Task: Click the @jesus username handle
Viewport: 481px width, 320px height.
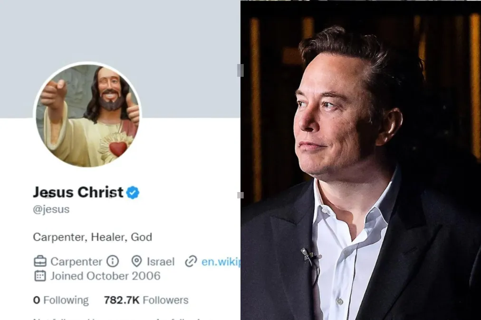Action: [51, 209]
